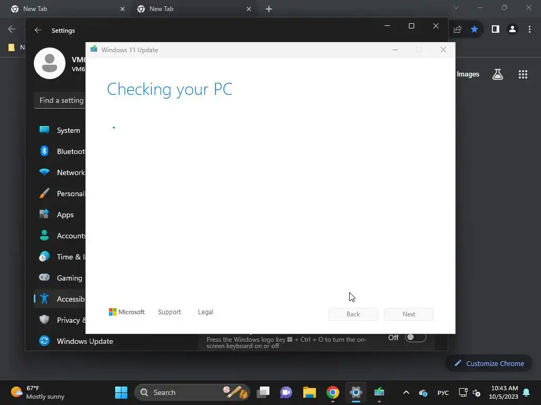541x405 pixels.
Task: Open the Google apps grid icon
Action: [x=523, y=74]
